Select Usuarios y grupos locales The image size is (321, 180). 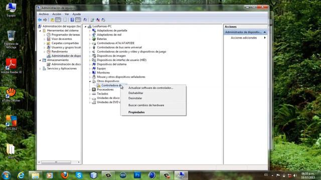(66, 47)
